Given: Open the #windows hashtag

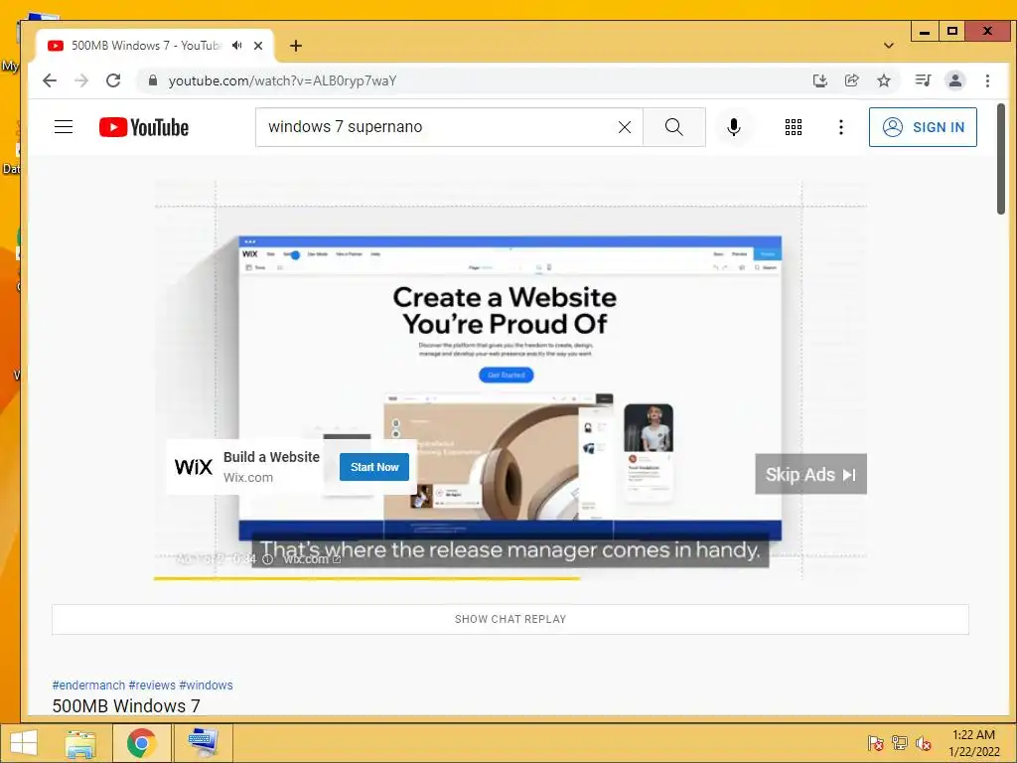Looking at the screenshot, I should [x=206, y=686].
